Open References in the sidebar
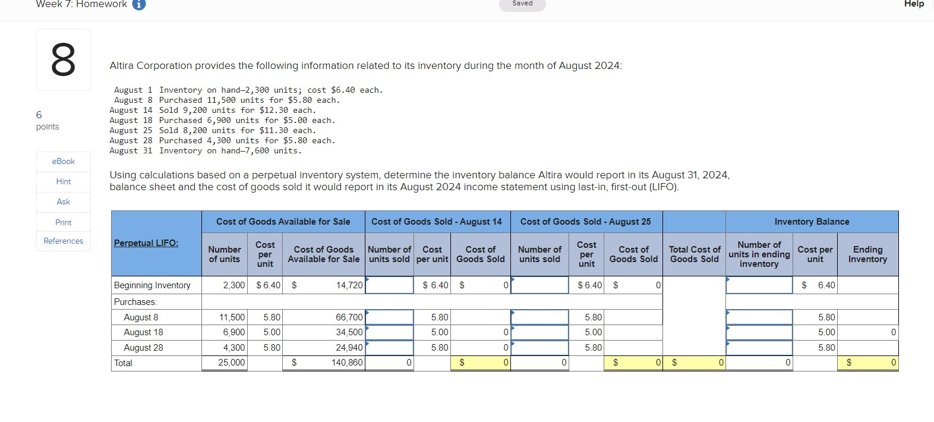This screenshot has height=422, width=934. tap(64, 241)
